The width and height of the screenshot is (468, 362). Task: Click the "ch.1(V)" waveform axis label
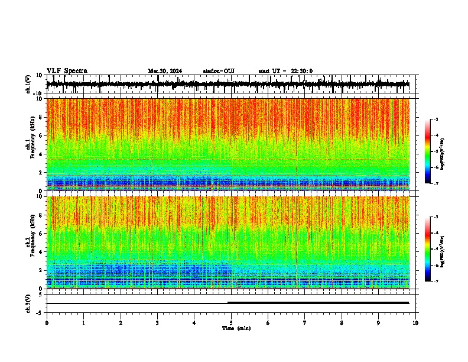tap(28, 84)
